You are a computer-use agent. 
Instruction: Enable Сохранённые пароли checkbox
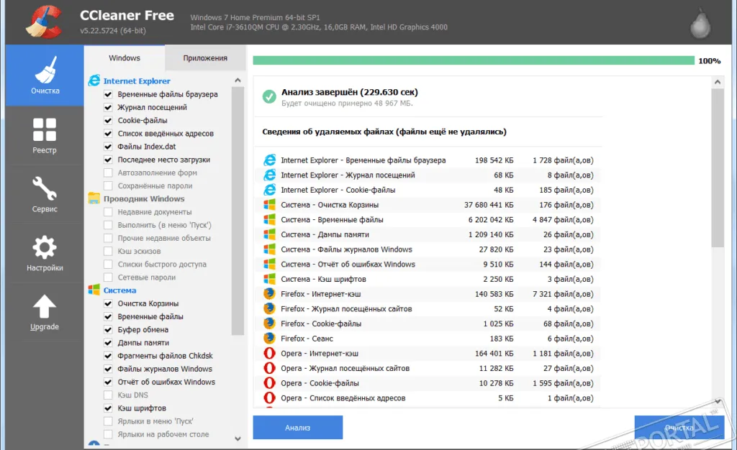click(x=108, y=185)
